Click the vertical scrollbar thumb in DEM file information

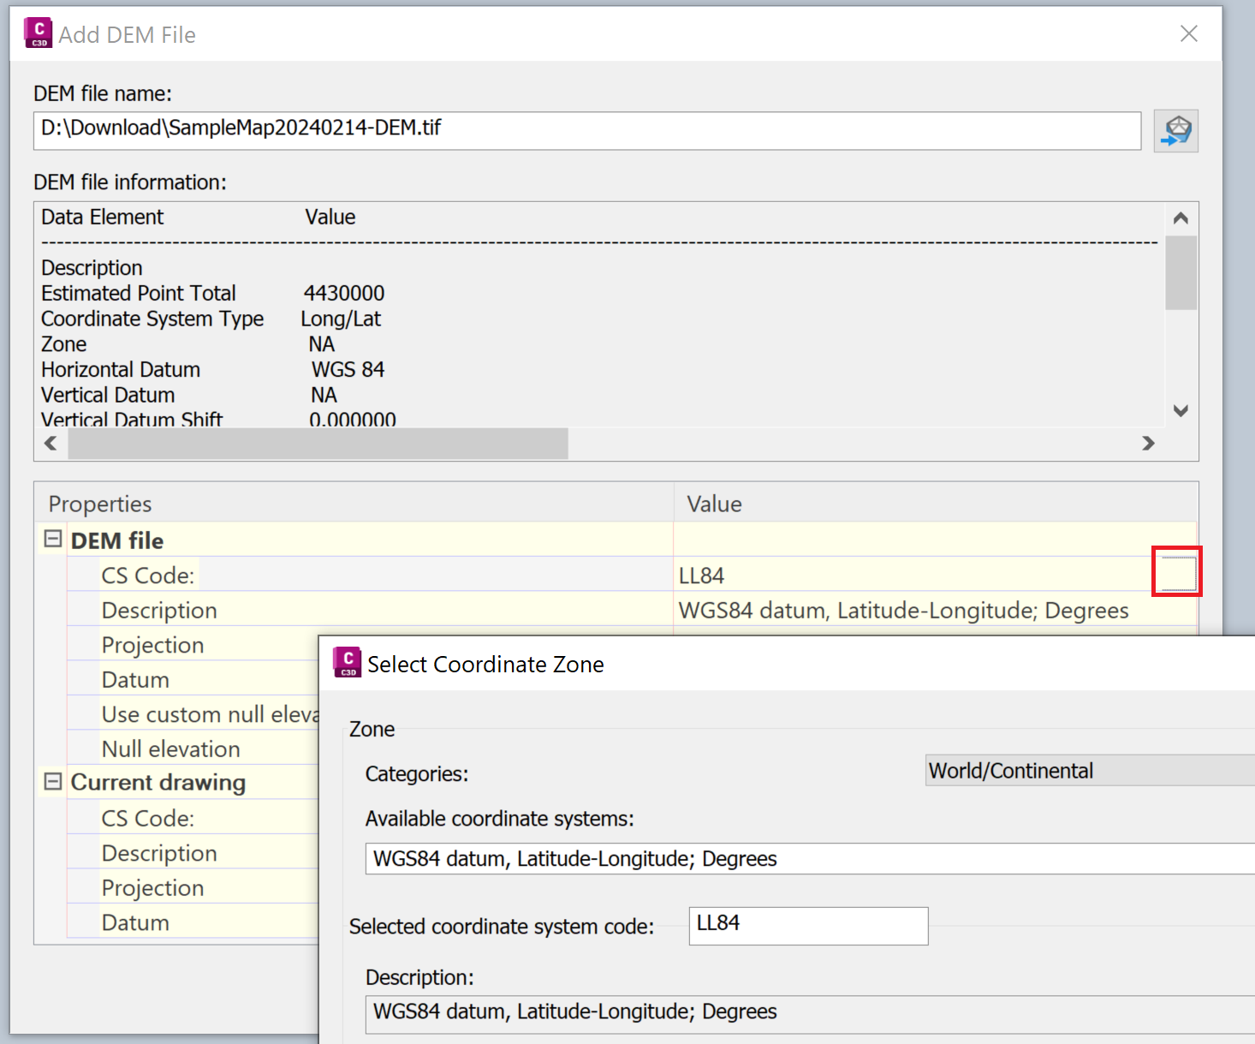click(1181, 272)
